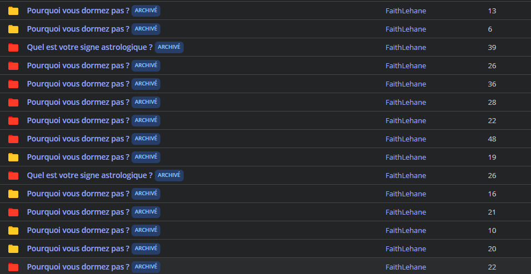Open the 'Pourquoi vous dormez pas ?' topic with 28 replies

[x=78, y=102]
